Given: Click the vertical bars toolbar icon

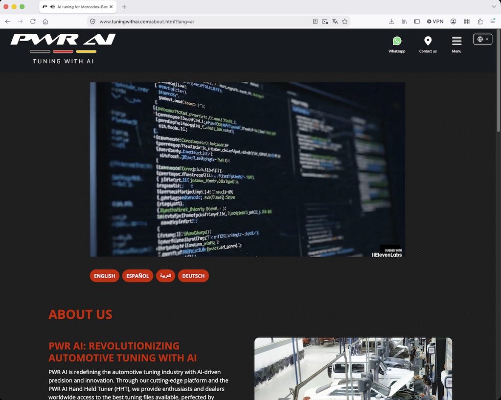Looking at the screenshot, I should (x=466, y=22).
